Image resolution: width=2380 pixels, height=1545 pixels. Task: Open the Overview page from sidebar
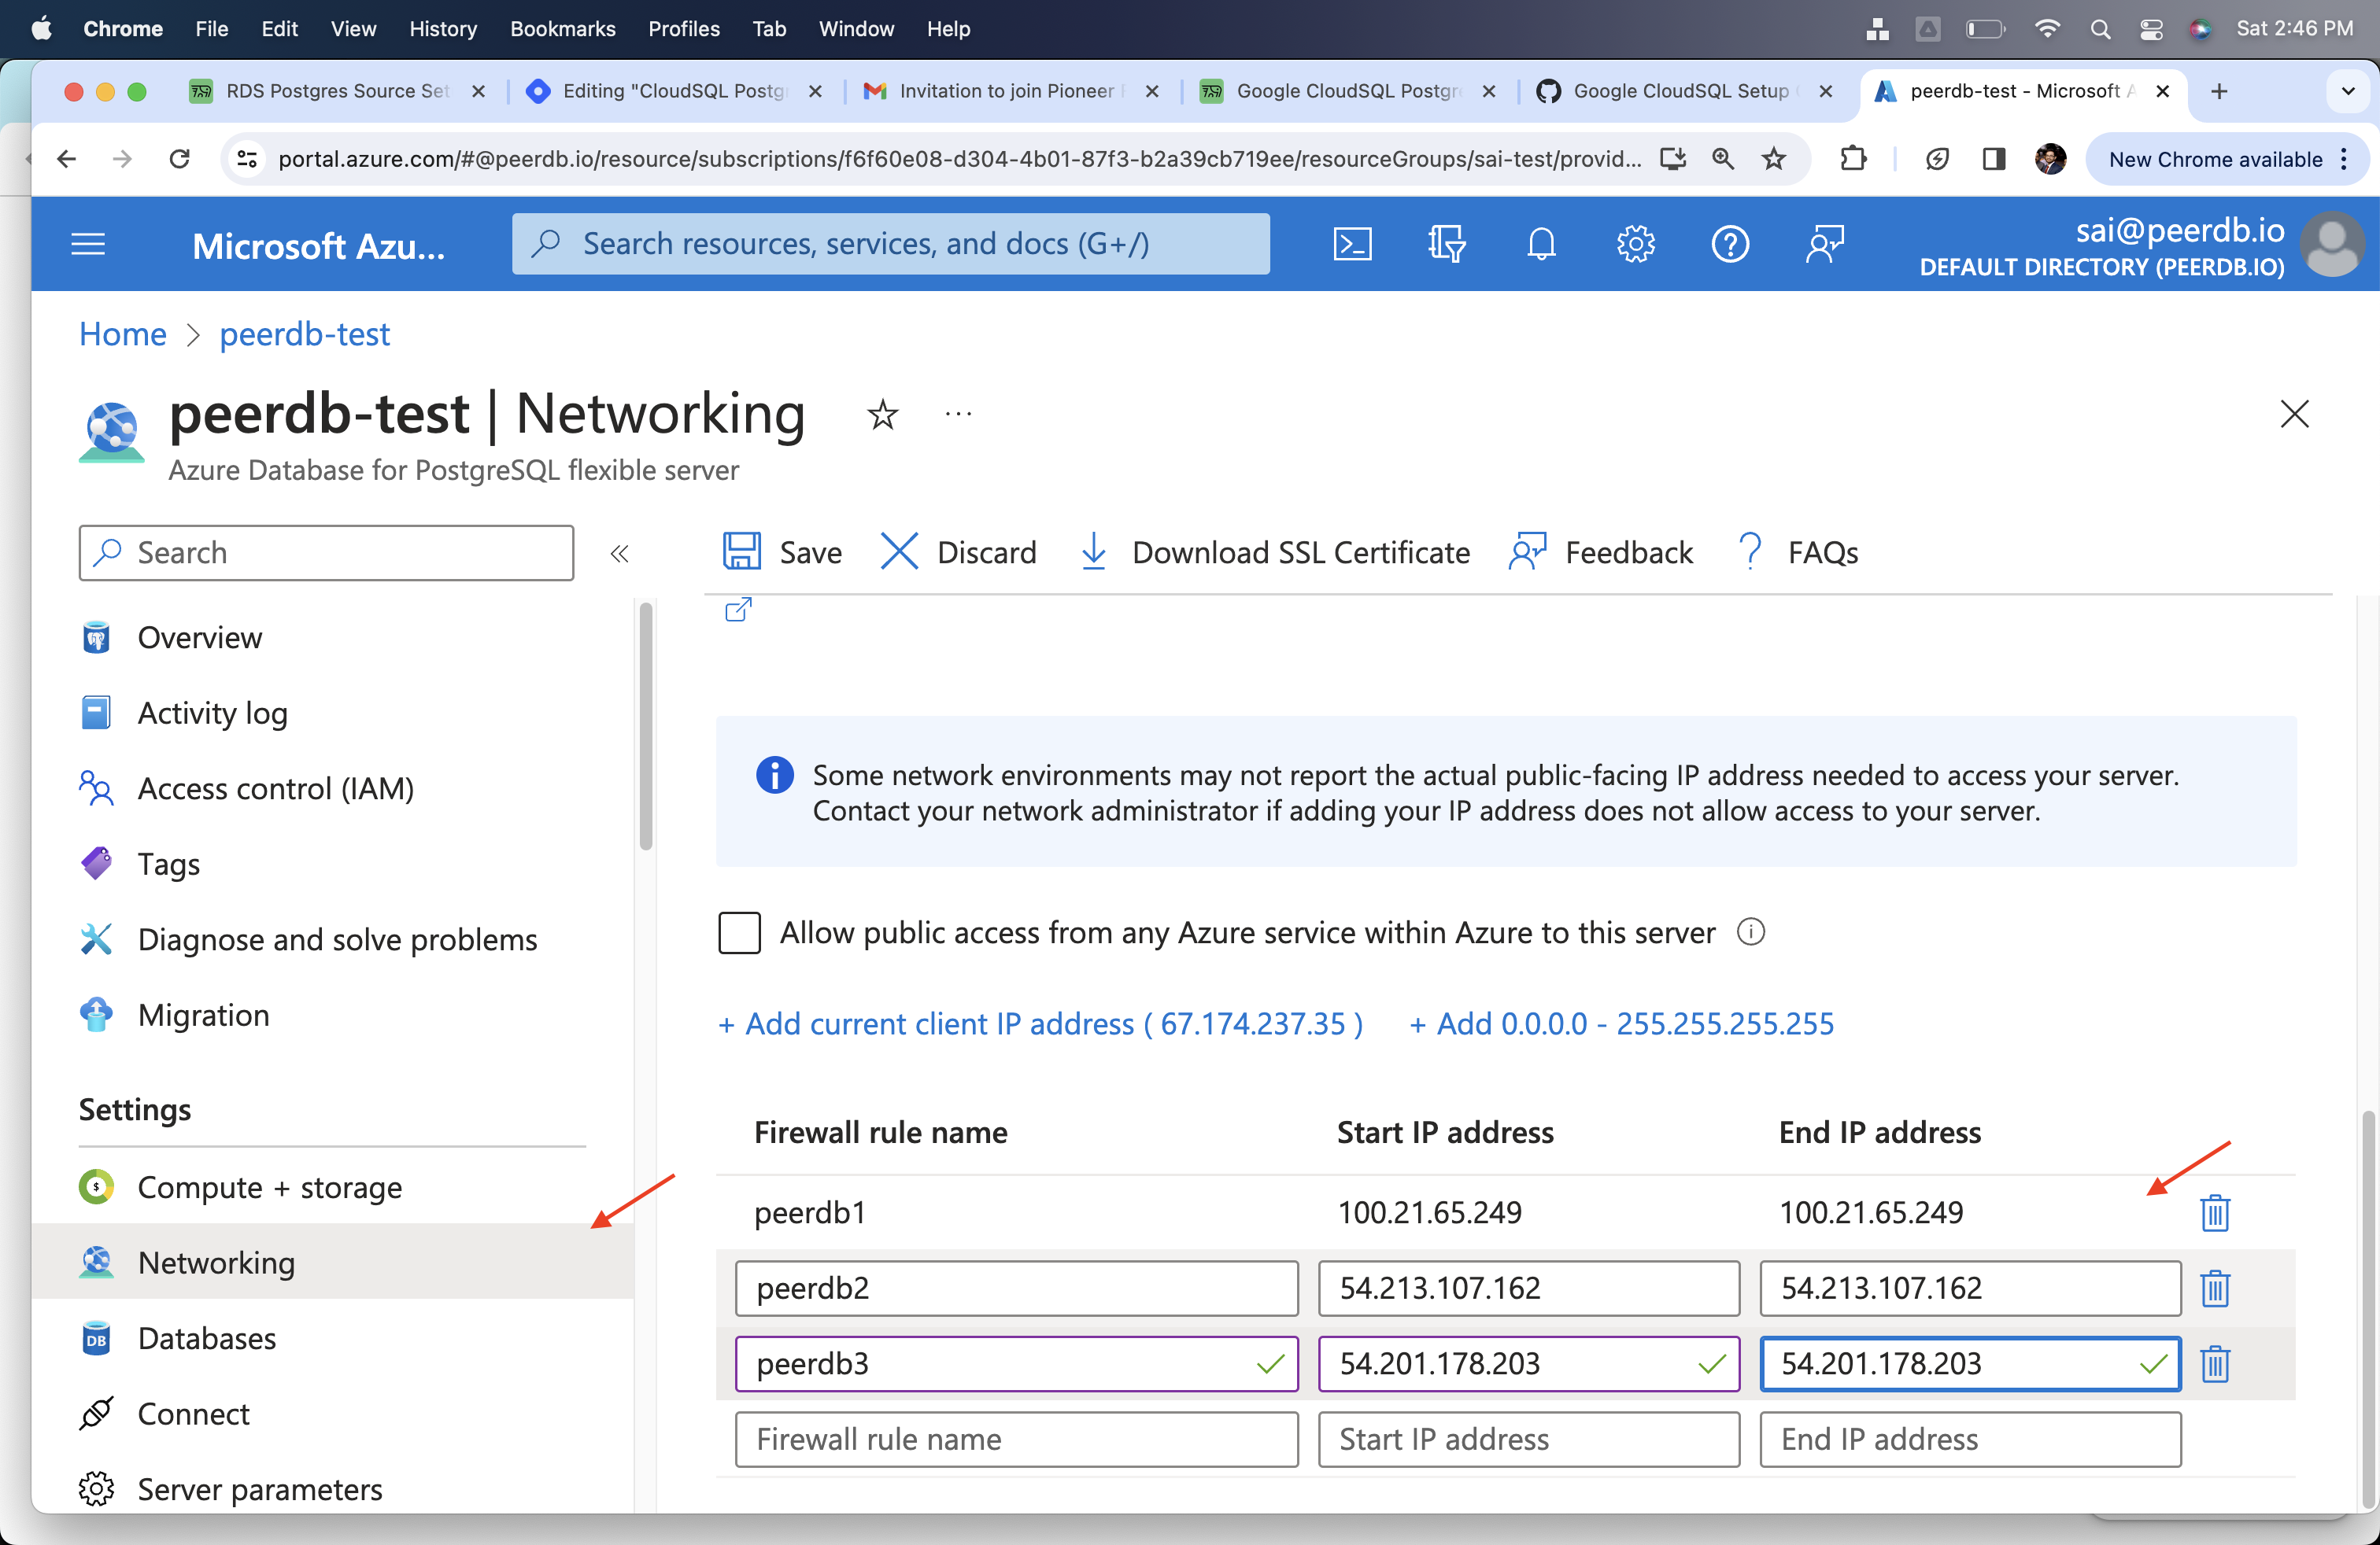tap(198, 636)
